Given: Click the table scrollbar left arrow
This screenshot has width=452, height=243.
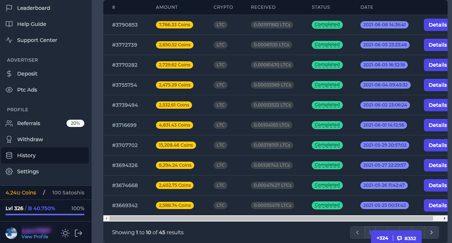Looking at the screenshot, I should point(106,218).
